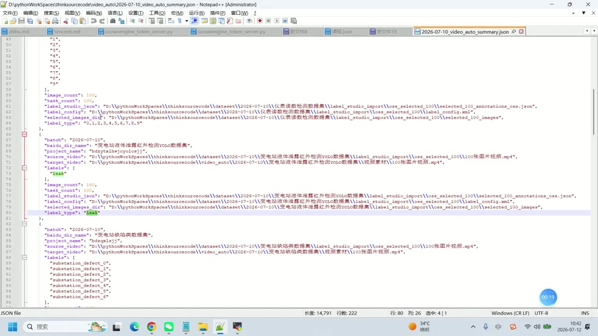Toggle Show All Characters paragraph icon
This screenshot has width=598, height=336.
tap(179, 21)
